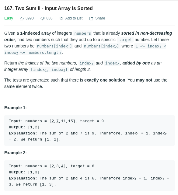Click the 3990 likes count
Screen dimensions: 178x195
coord(30,18)
